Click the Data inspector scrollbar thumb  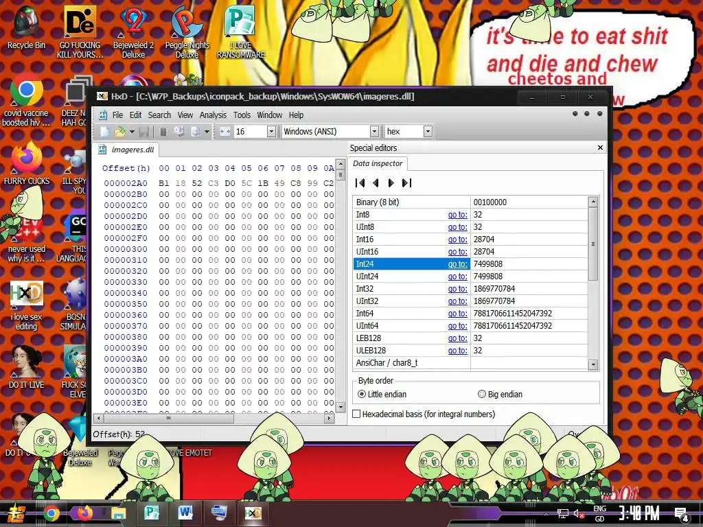tap(592, 244)
